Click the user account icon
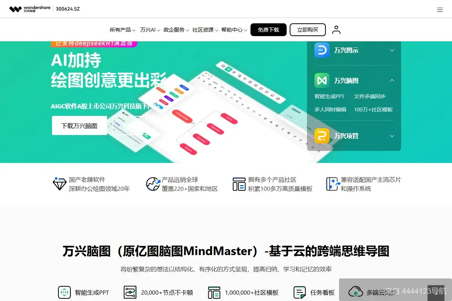This screenshot has height=301, width=452. pos(336,29)
